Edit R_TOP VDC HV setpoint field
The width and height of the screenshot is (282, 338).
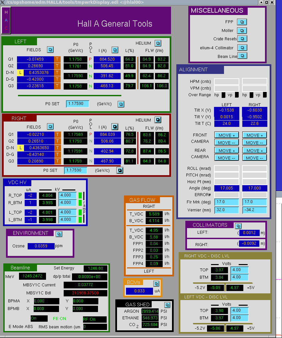pos(67,195)
